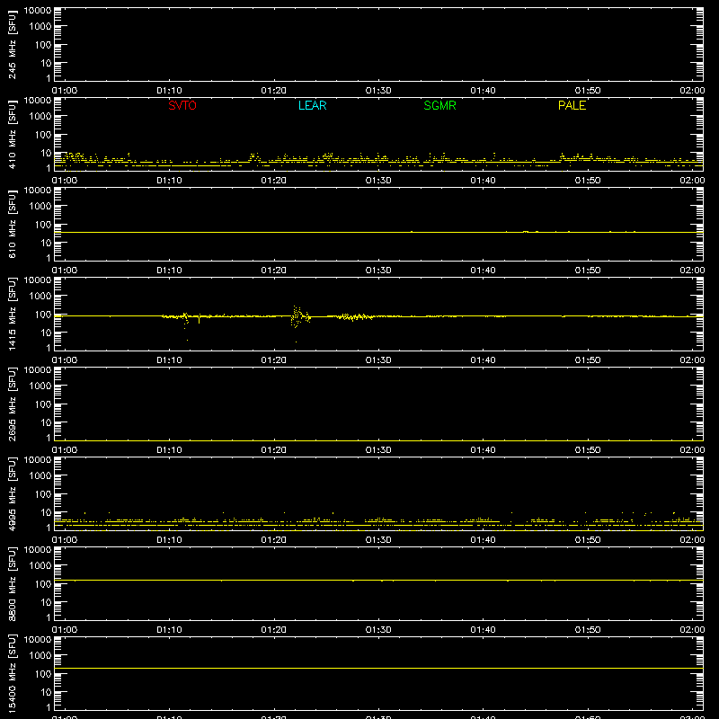Viewport: 719px width, 719px height.
Task: Click the 01:30 time label of the 2695 MHz plot
Action: coord(378,450)
